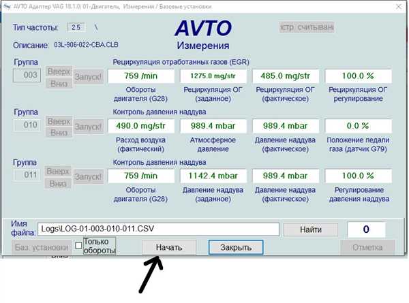Select the 485.0 mg/str actual EGR value

(x=286, y=76)
